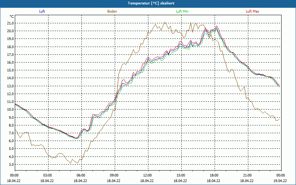Click the 12,0 y-axis value
Viewport: 296px width, 185px height.
10,94
